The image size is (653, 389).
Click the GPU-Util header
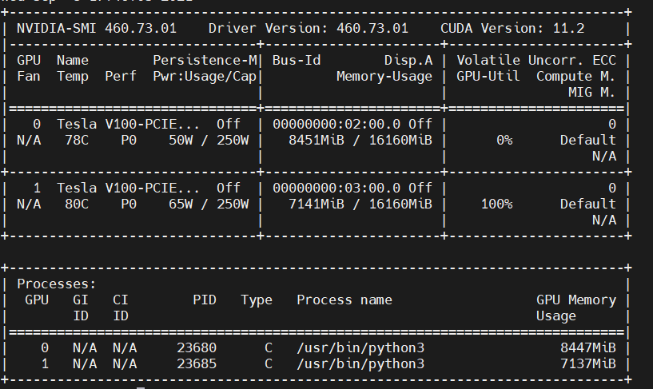(488, 77)
